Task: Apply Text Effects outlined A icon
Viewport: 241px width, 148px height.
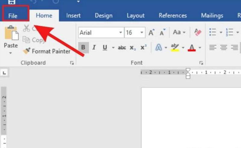Action: [x=159, y=47]
